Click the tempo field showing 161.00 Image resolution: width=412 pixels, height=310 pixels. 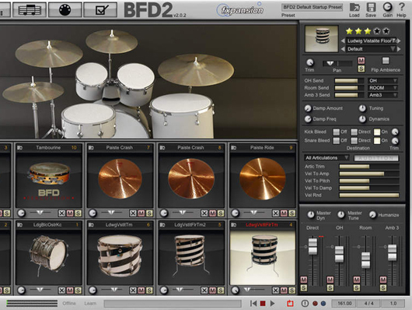tap(344, 304)
